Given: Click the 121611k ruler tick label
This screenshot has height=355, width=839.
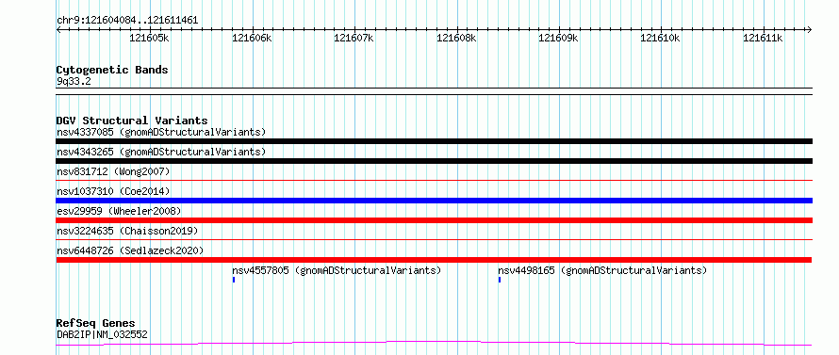Looking at the screenshot, I should click(763, 38).
